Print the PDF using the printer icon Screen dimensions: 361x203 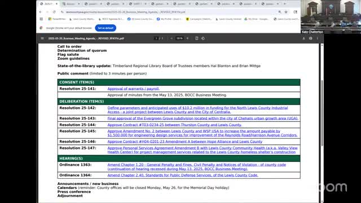(x=311, y=38)
